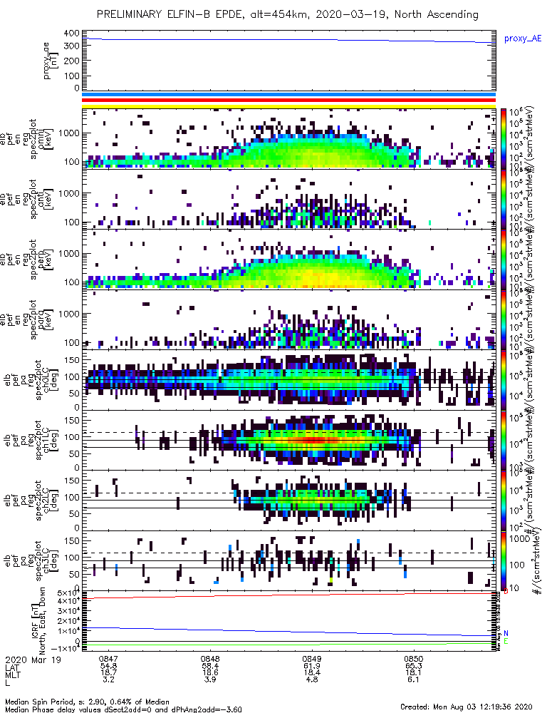Viewport: 552px width, 713px height.
Task: Click the color bar beside the ch2LC panel
Action: (503, 501)
